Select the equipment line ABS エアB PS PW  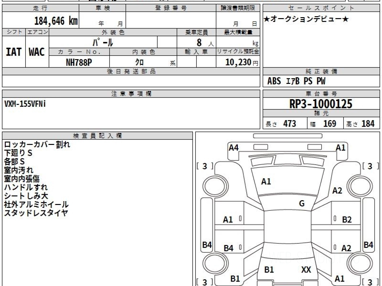pyautogui.click(x=296, y=81)
